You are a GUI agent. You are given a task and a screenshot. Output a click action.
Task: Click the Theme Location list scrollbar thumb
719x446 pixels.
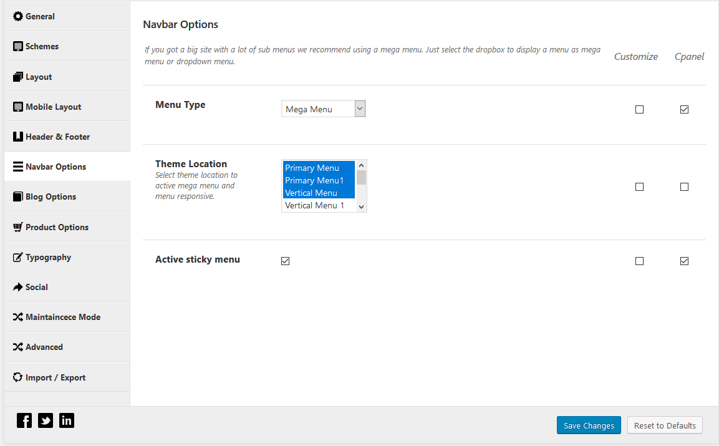tap(361, 178)
